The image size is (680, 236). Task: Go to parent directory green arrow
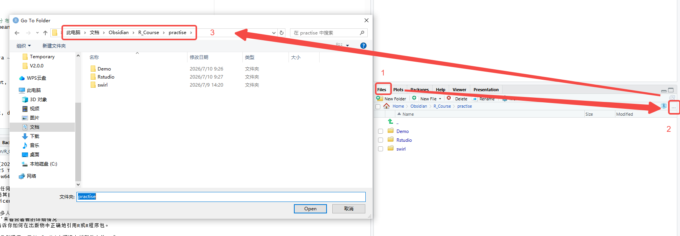coord(390,122)
